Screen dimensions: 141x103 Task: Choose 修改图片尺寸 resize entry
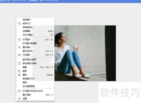click(x=35, y=79)
